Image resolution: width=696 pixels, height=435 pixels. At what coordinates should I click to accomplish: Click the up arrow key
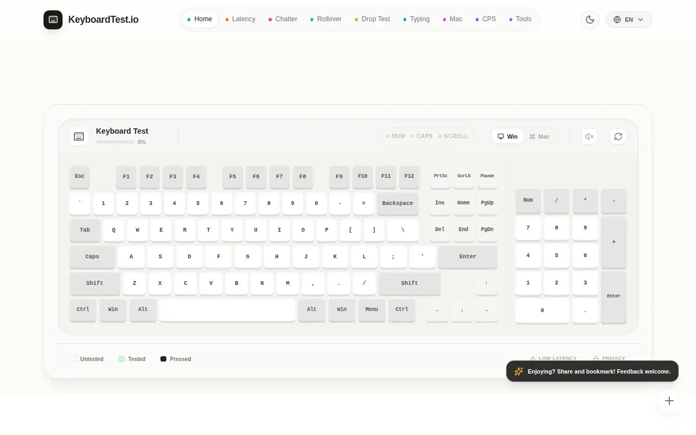[486, 283]
